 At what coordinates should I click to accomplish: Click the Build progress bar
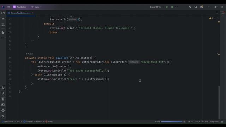tap(172, 122)
